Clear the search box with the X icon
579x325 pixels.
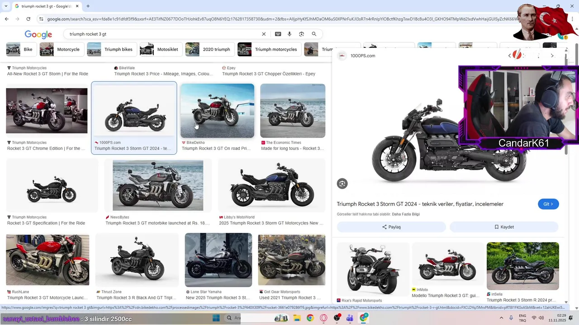pos(264,34)
